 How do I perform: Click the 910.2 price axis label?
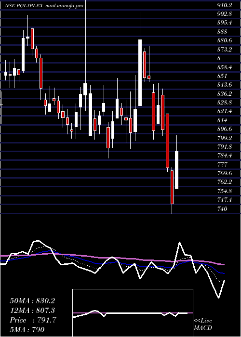tap(225, 5)
